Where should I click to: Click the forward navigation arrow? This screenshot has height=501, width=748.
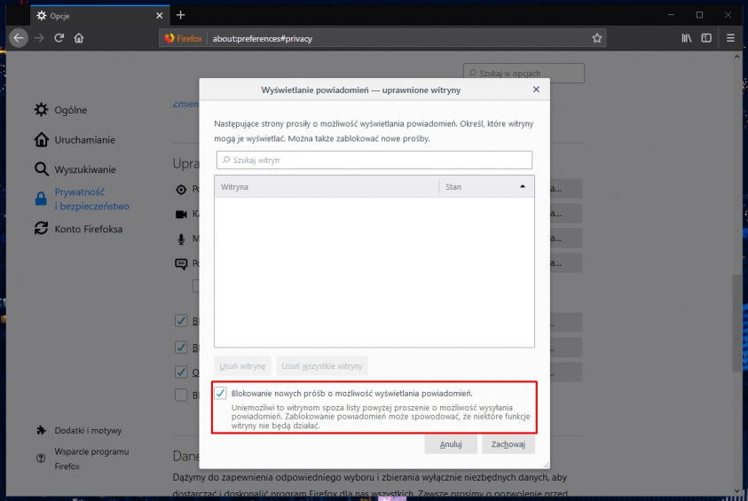click(39, 38)
